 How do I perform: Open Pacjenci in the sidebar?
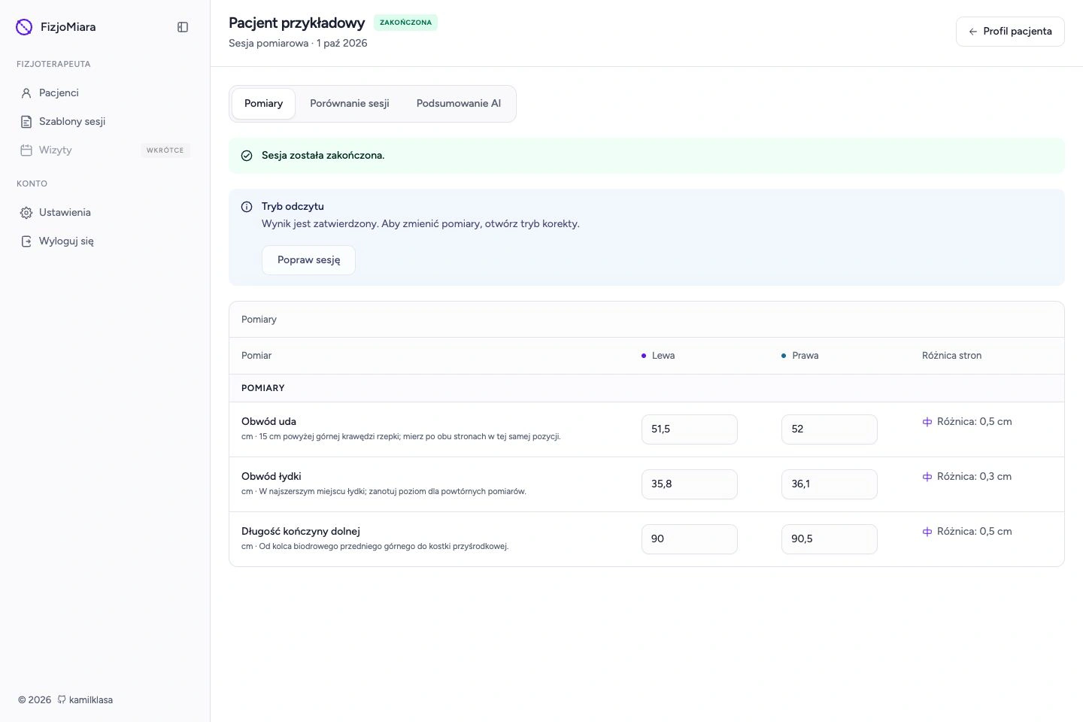pyautogui.click(x=105, y=93)
